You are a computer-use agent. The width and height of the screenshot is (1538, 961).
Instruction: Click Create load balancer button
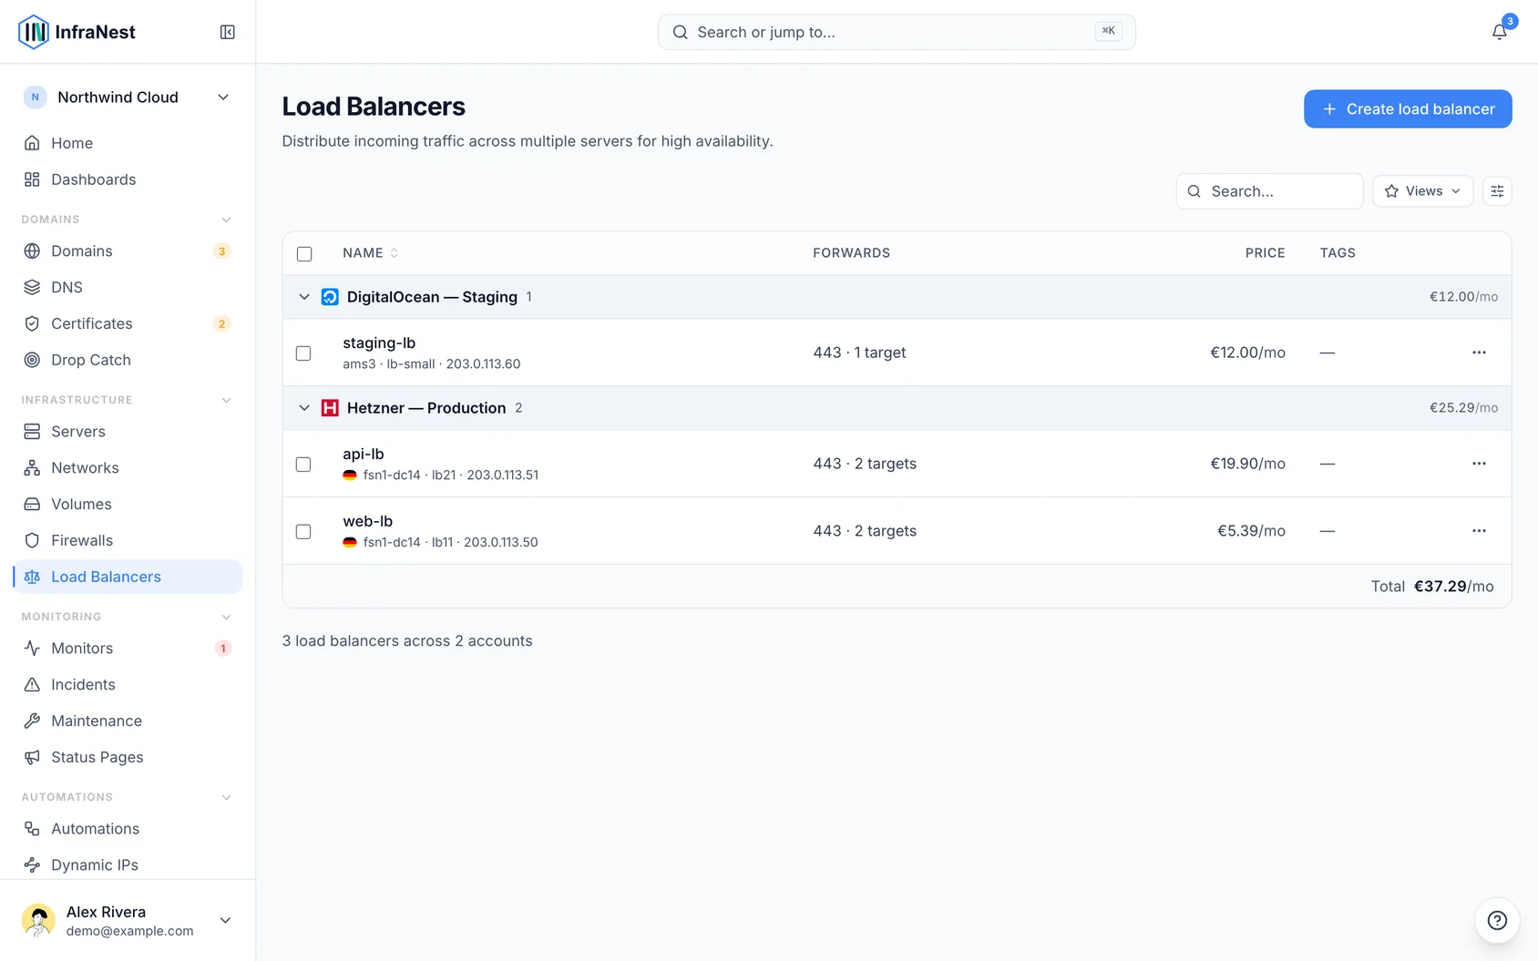tap(1408, 109)
